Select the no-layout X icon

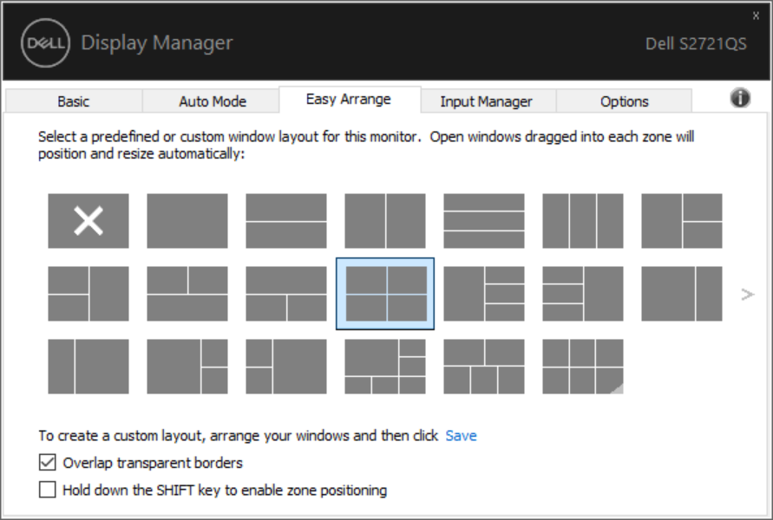[88, 221]
